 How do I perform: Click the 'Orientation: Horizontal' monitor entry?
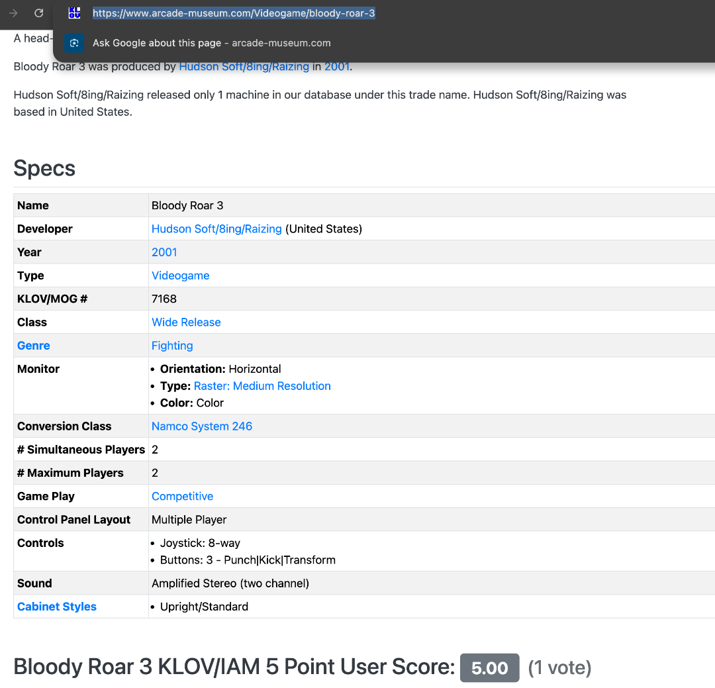pyautogui.click(x=220, y=369)
